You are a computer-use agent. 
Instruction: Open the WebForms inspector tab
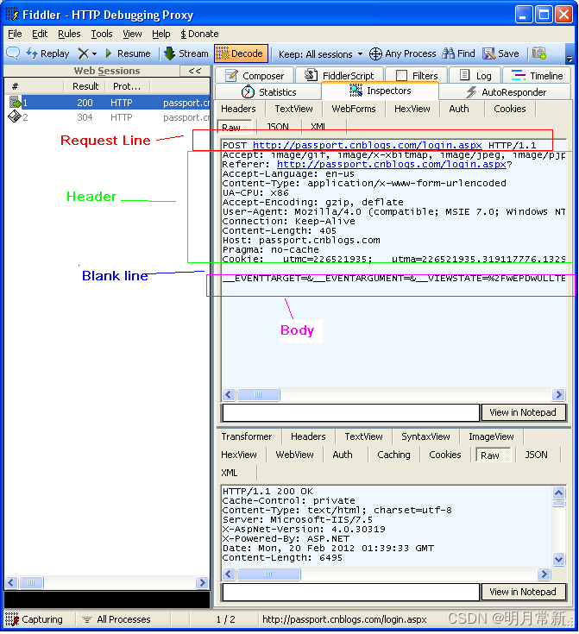(354, 109)
